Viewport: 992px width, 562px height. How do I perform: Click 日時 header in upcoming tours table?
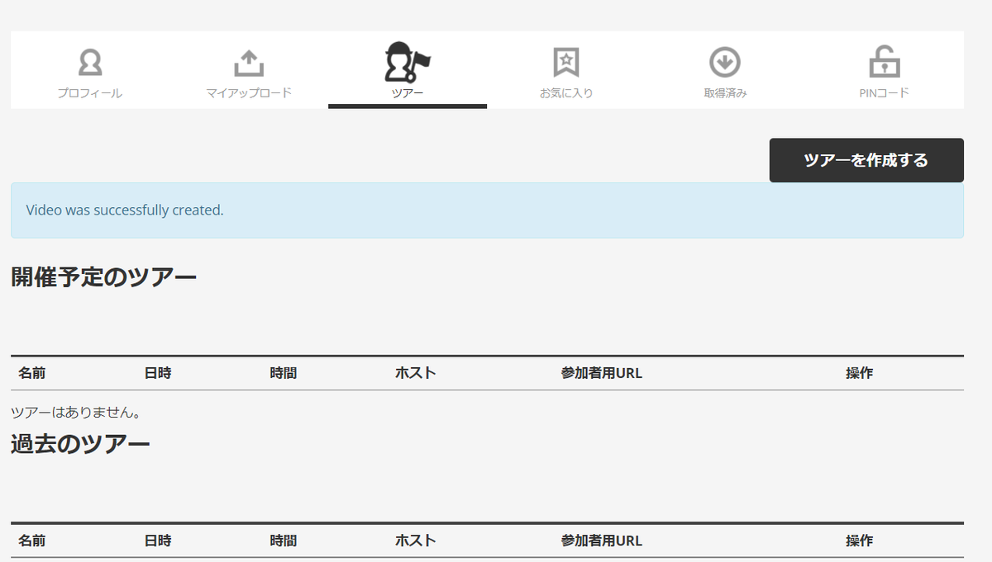(157, 373)
